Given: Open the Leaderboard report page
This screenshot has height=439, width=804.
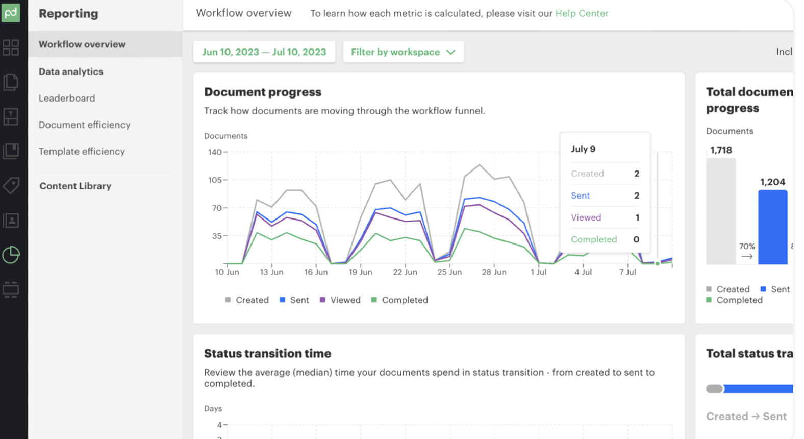Looking at the screenshot, I should (x=67, y=98).
